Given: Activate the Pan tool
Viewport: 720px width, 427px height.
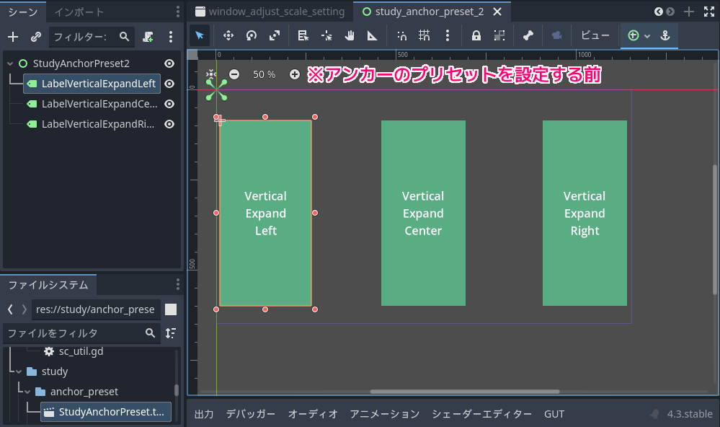Looking at the screenshot, I should (350, 35).
